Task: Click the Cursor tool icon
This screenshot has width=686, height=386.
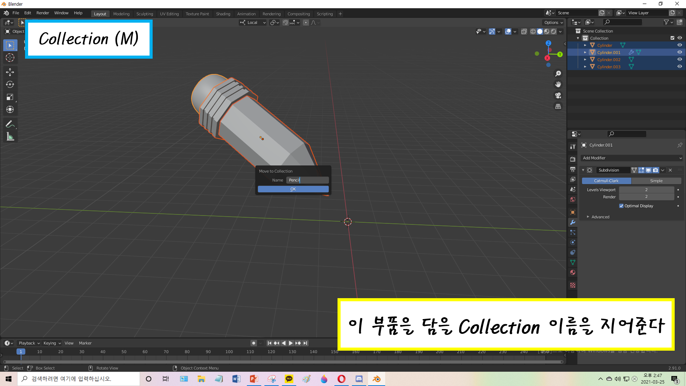Action: click(10, 58)
